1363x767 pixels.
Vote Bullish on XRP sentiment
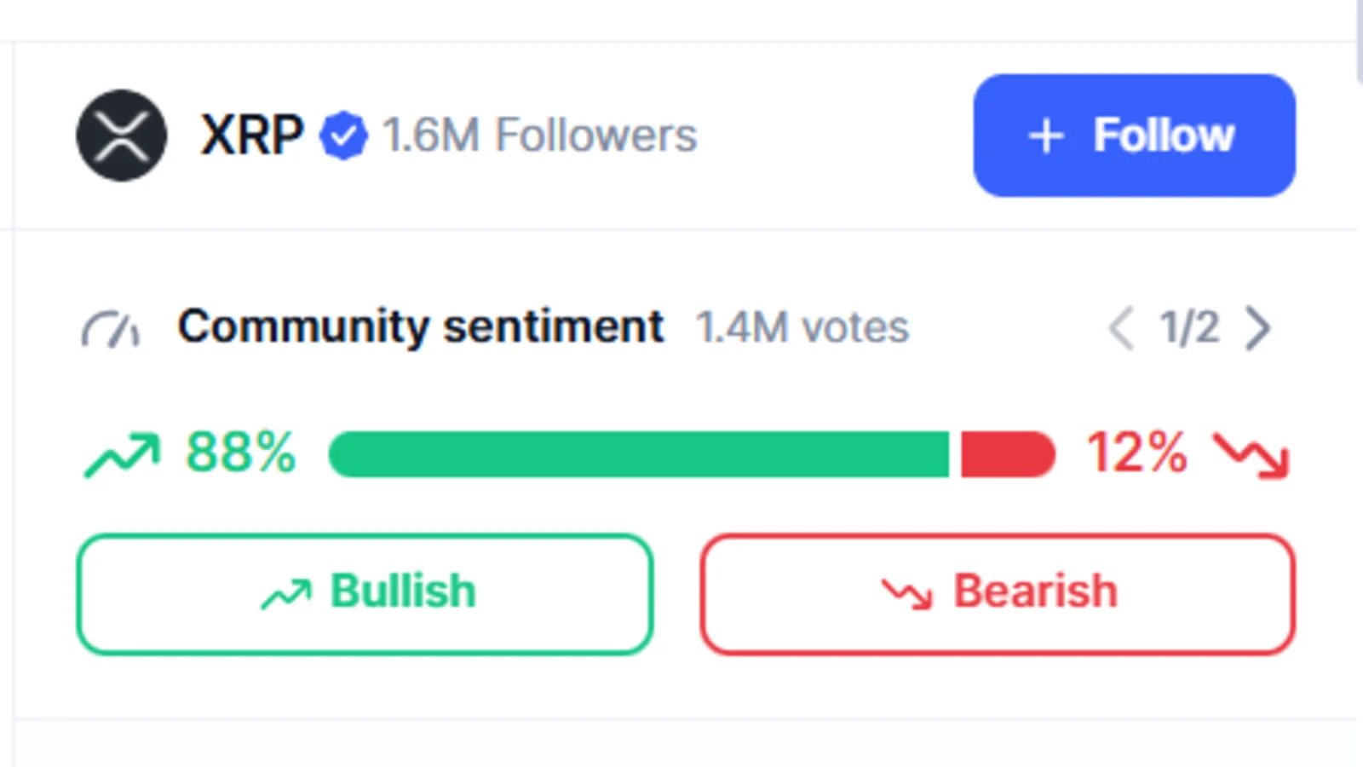tap(365, 594)
